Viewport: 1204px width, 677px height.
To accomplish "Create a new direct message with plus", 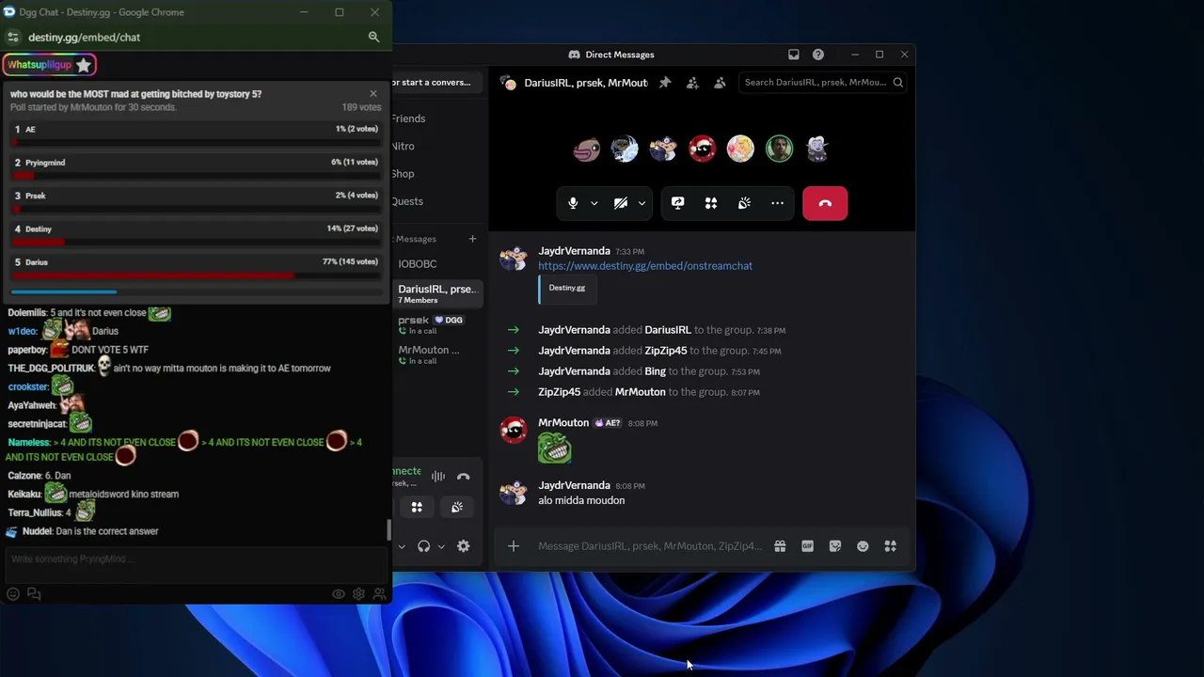I will click(472, 239).
